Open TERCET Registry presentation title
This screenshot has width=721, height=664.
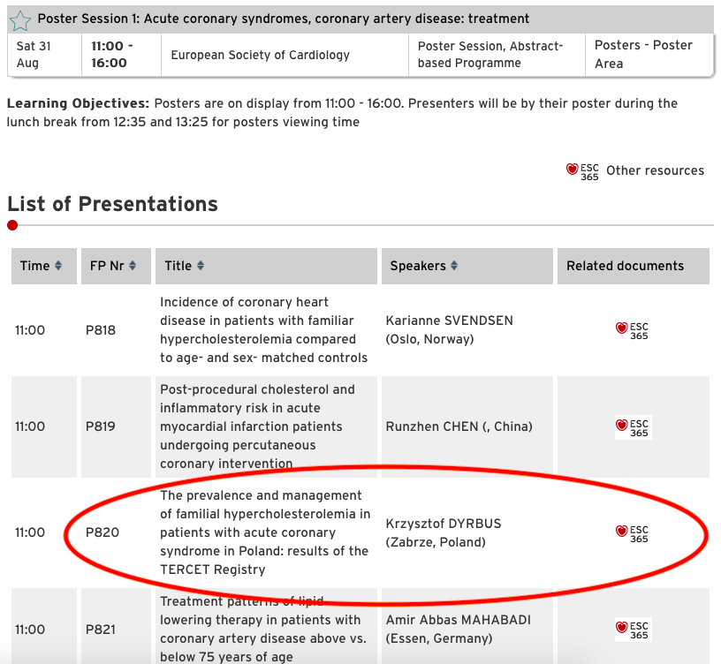[x=265, y=532]
